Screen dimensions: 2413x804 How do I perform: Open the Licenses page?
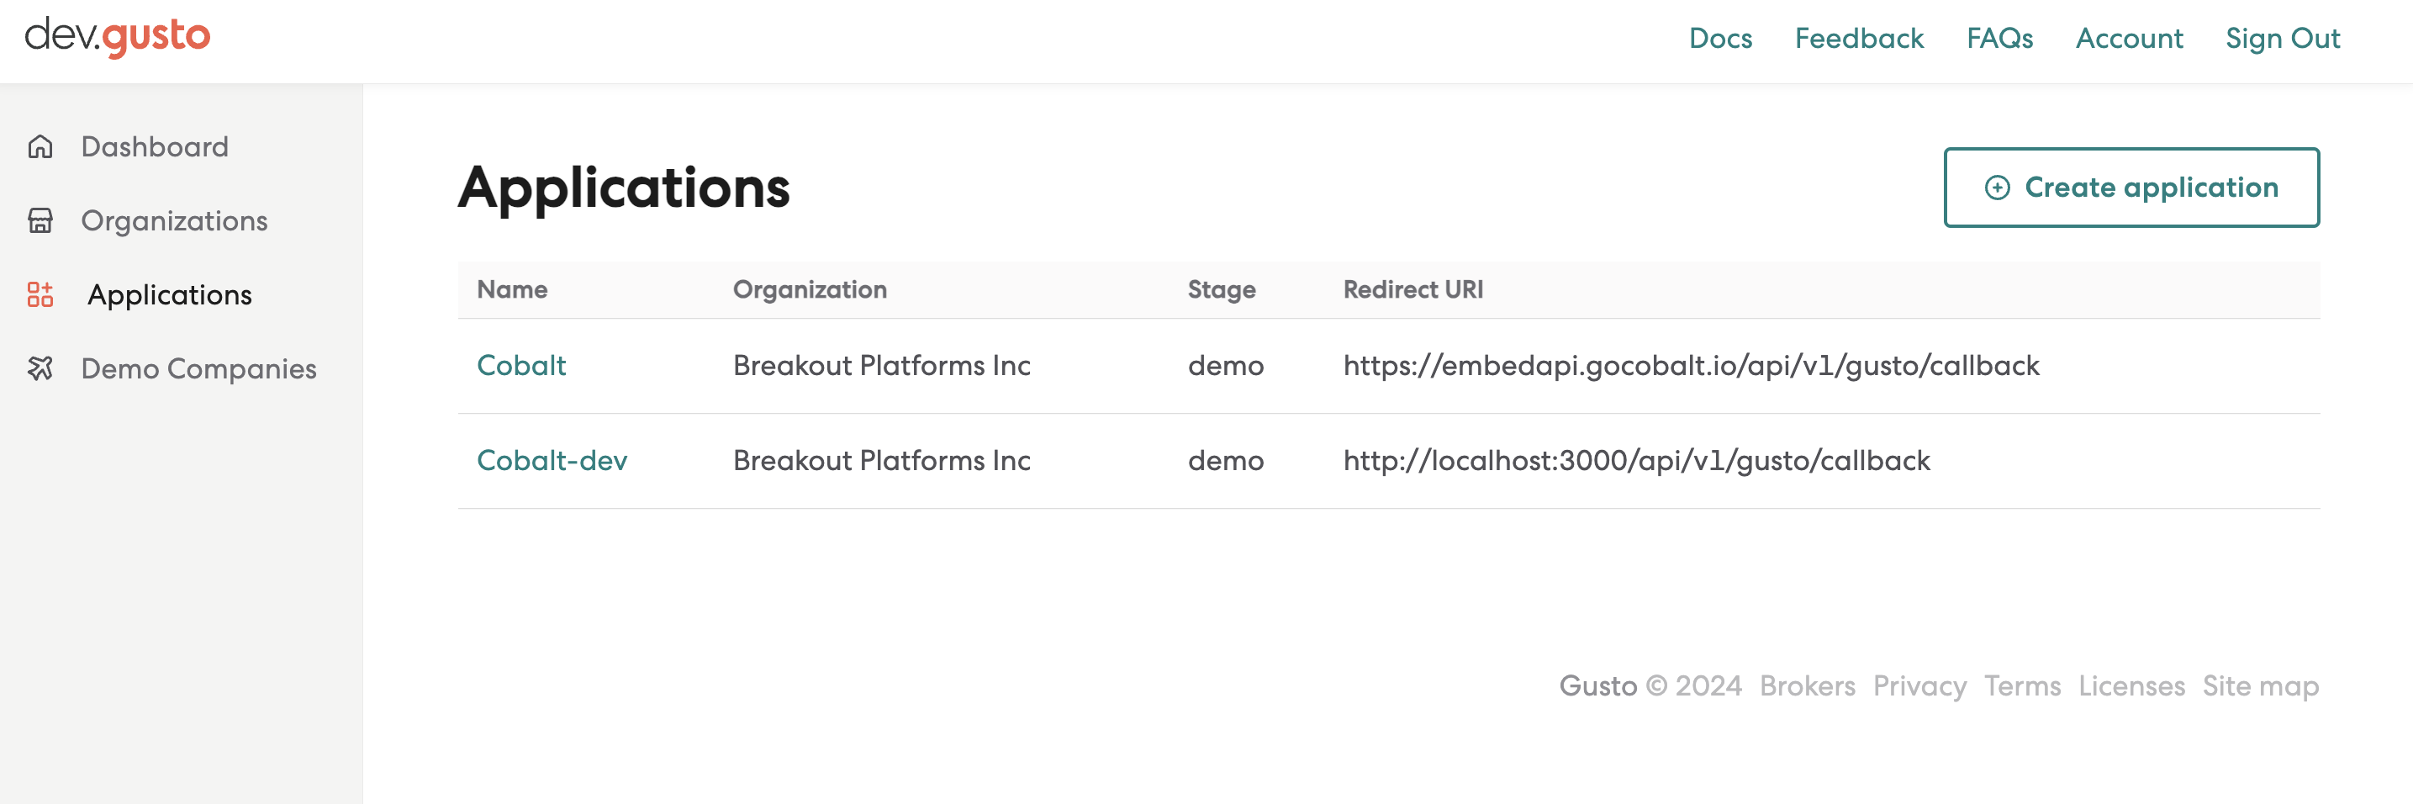(x=2131, y=686)
